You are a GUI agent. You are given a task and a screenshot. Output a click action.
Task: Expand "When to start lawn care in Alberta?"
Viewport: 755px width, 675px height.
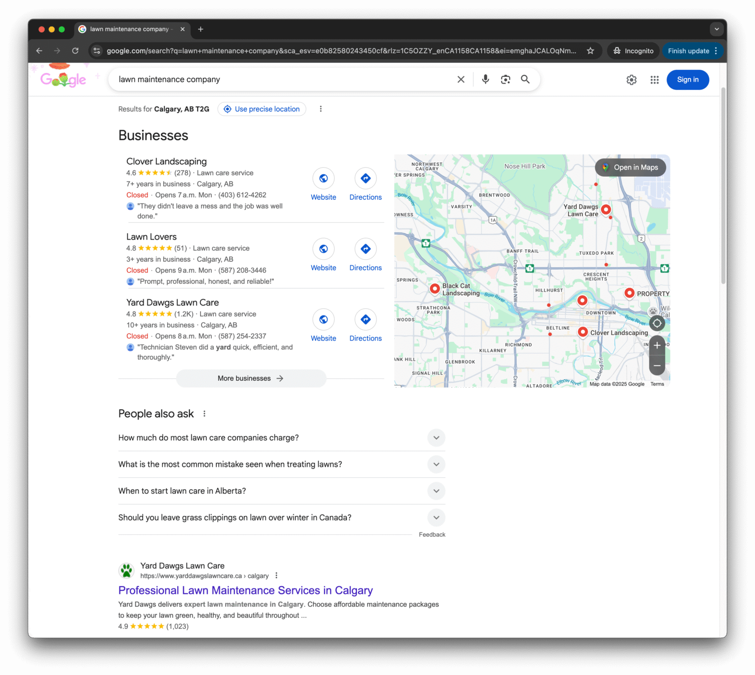tap(436, 491)
